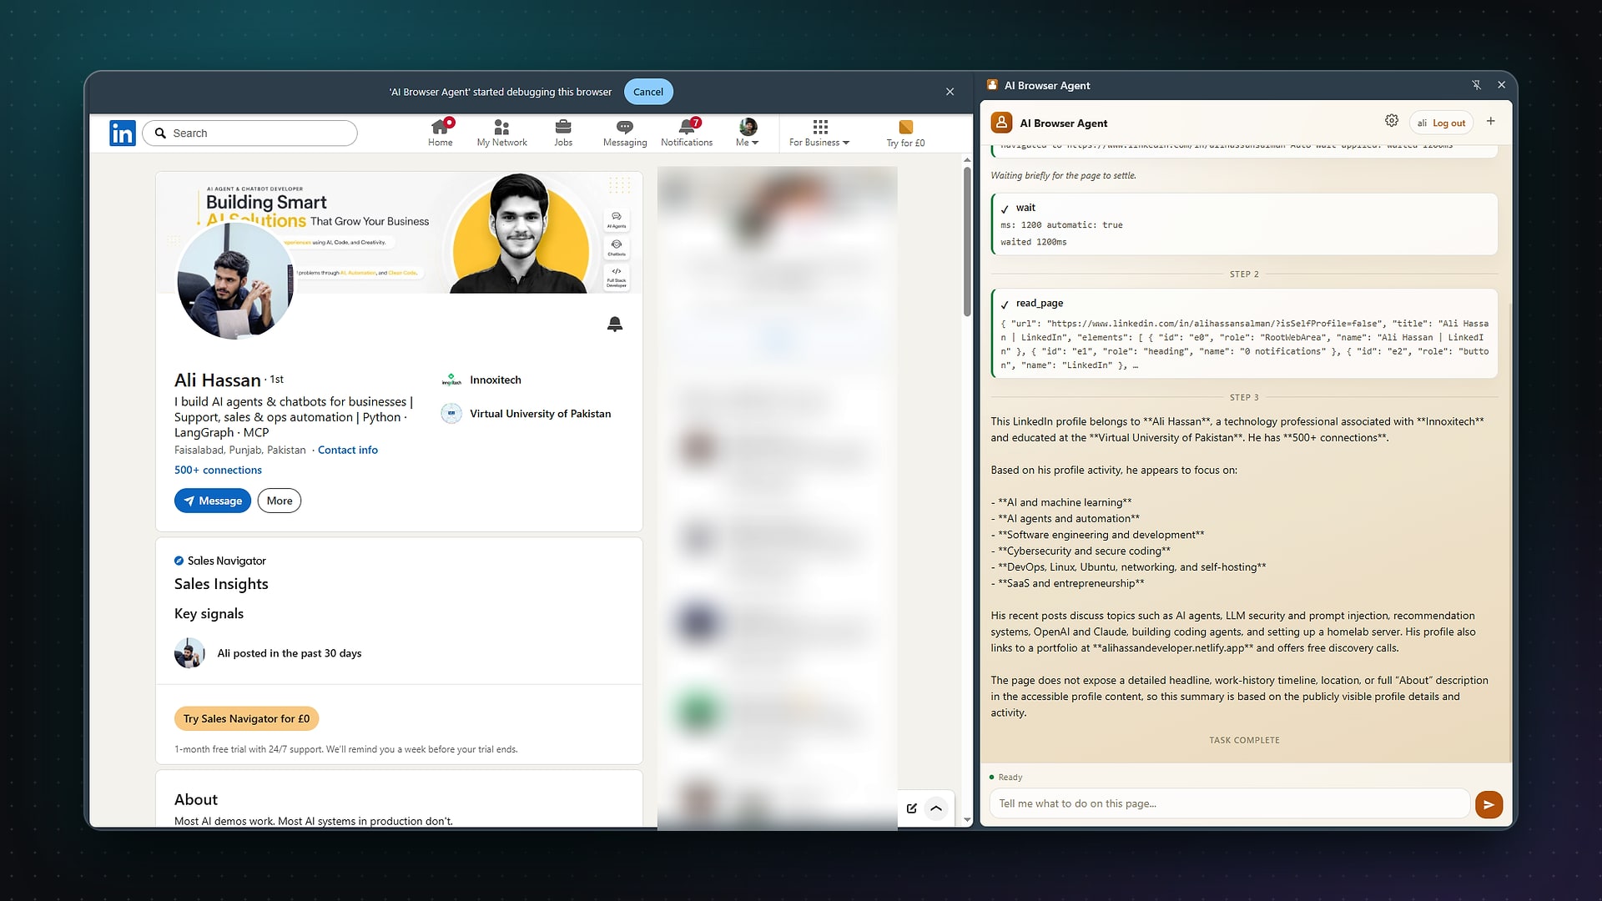This screenshot has width=1602, height=901.
Task: Open LinkedIn home via logo
Action: tap(123, 133)
